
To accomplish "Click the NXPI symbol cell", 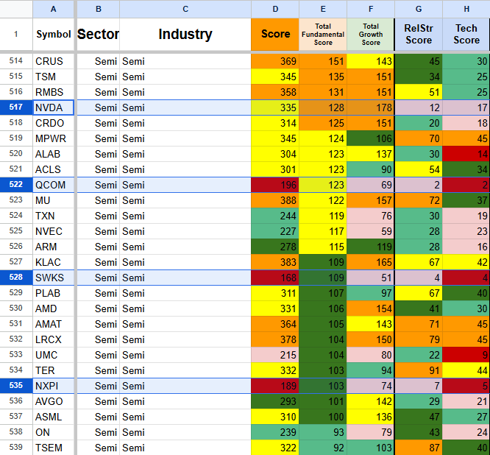I will (x=54, y=386).
